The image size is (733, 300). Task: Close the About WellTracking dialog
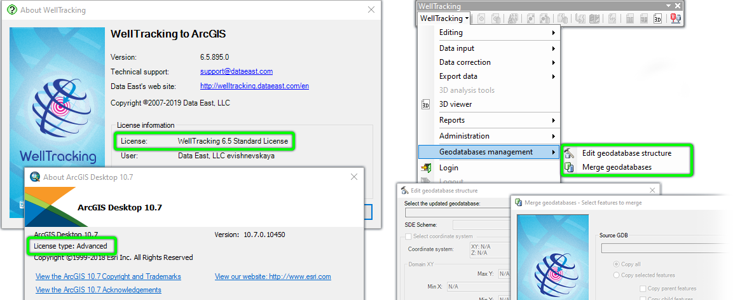coord(371,10)
